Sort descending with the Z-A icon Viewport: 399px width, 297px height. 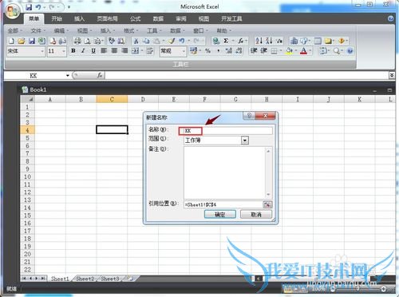point(269,41)
